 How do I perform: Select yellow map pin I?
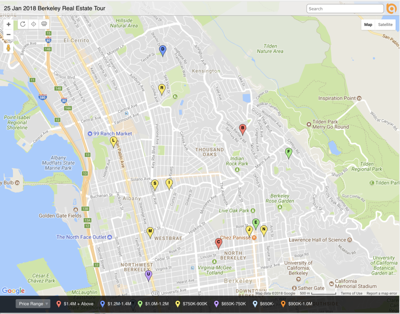coord(169,184)
